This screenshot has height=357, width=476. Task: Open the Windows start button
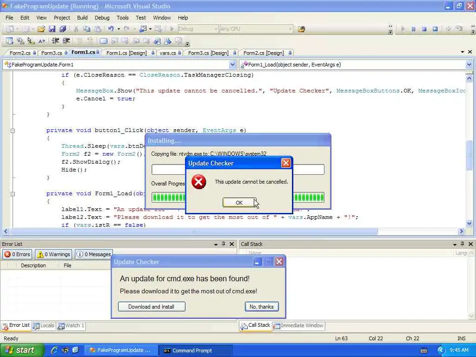tap(22, 350)
